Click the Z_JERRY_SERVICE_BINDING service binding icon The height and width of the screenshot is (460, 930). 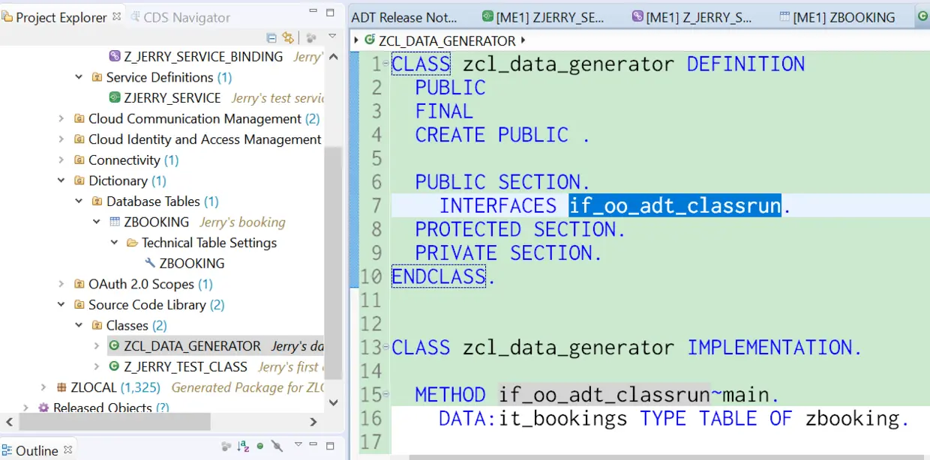coord(115,56)
